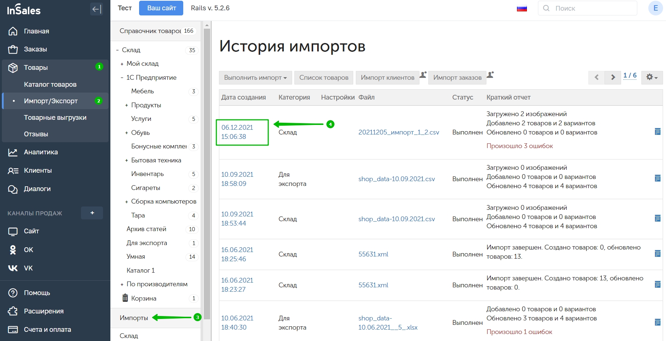Add a new sales channel with plus button
Image resolution: width=666 pixels, height=341 pixels.
pos(92,213)
